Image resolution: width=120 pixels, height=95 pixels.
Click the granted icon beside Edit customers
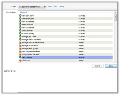[20, 30]
